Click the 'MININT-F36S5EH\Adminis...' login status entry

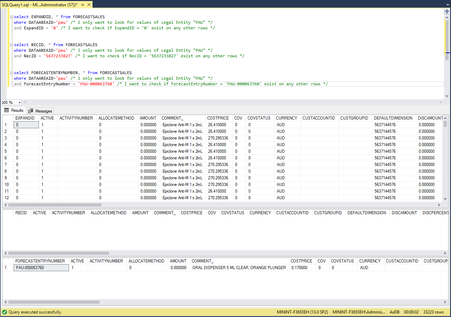[x=359, y=312]
